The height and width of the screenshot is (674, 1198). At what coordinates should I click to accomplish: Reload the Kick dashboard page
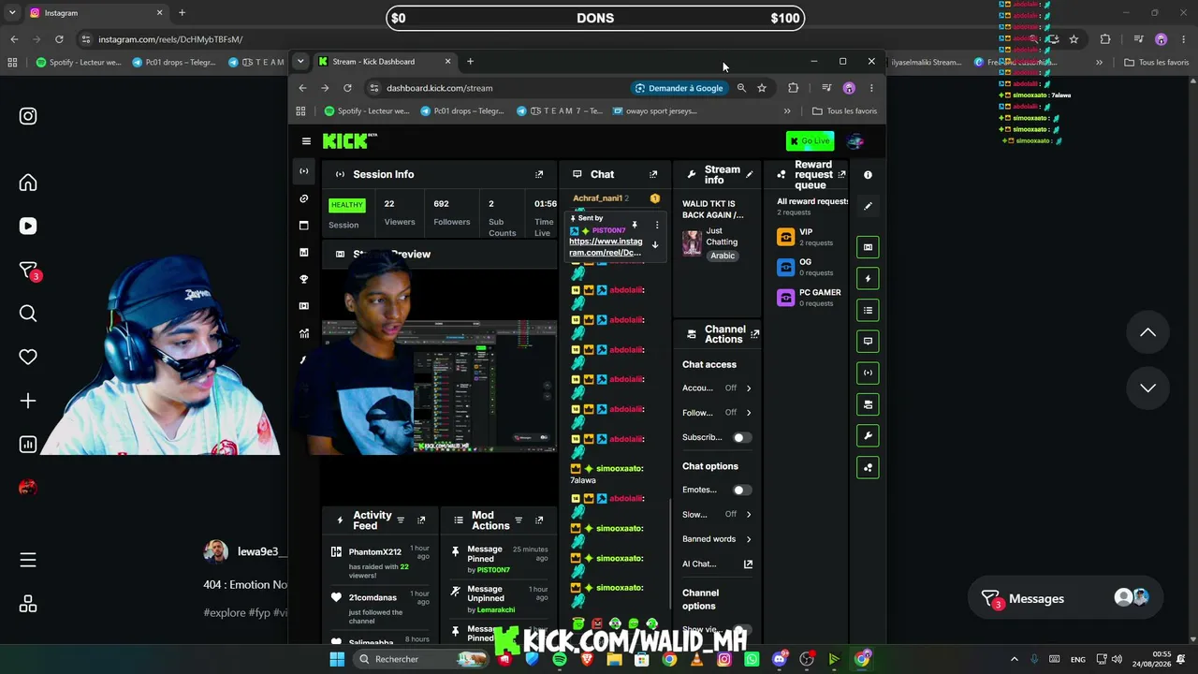coord(347,88)
